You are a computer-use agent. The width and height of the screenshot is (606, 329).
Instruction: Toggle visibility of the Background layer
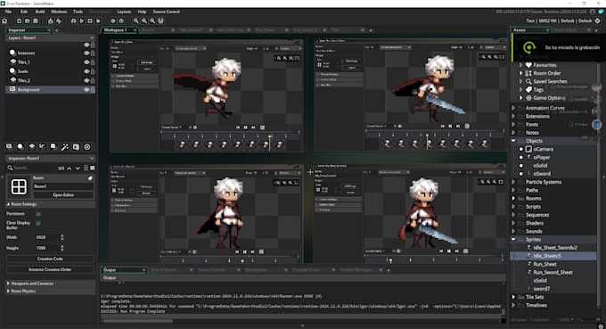click(86, 90)
